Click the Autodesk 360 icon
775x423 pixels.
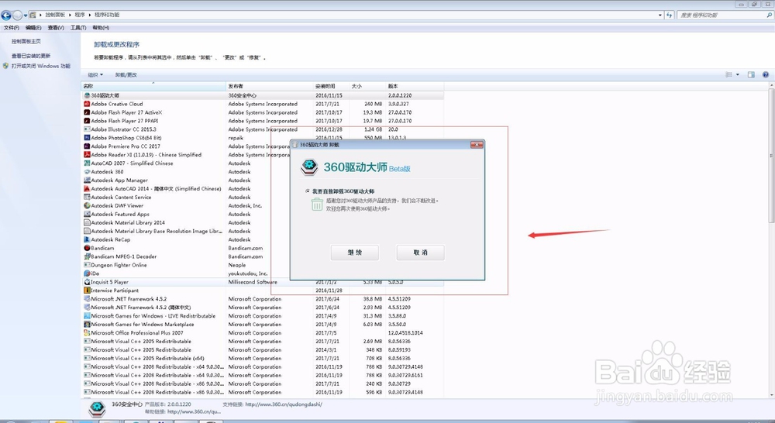[x=87, y=171]
